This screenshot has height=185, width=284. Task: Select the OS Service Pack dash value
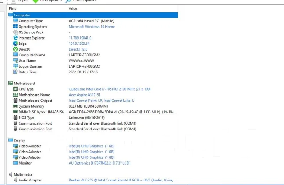[x=69, y=32]
